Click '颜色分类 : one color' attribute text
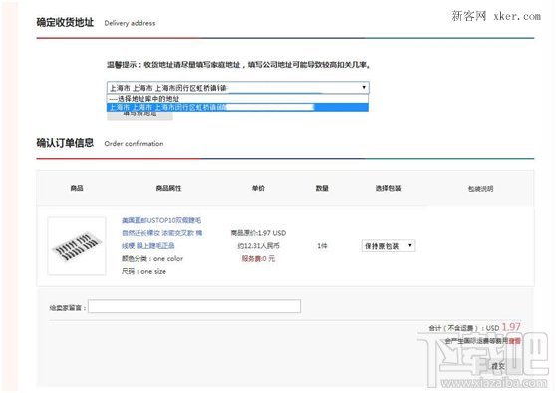Viewport: 556px width, 393px height. [152, 258]
